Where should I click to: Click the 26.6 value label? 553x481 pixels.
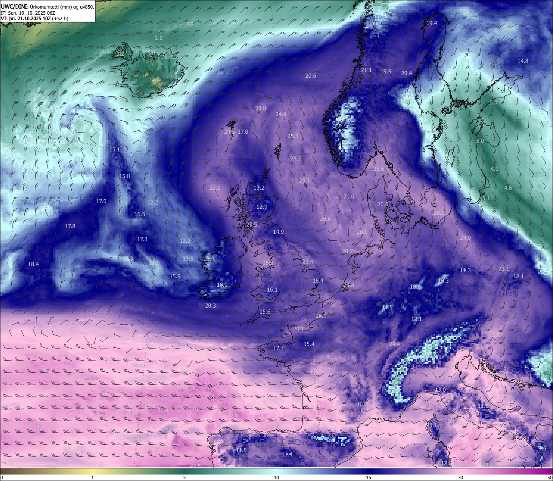click(x=325, y=219)
